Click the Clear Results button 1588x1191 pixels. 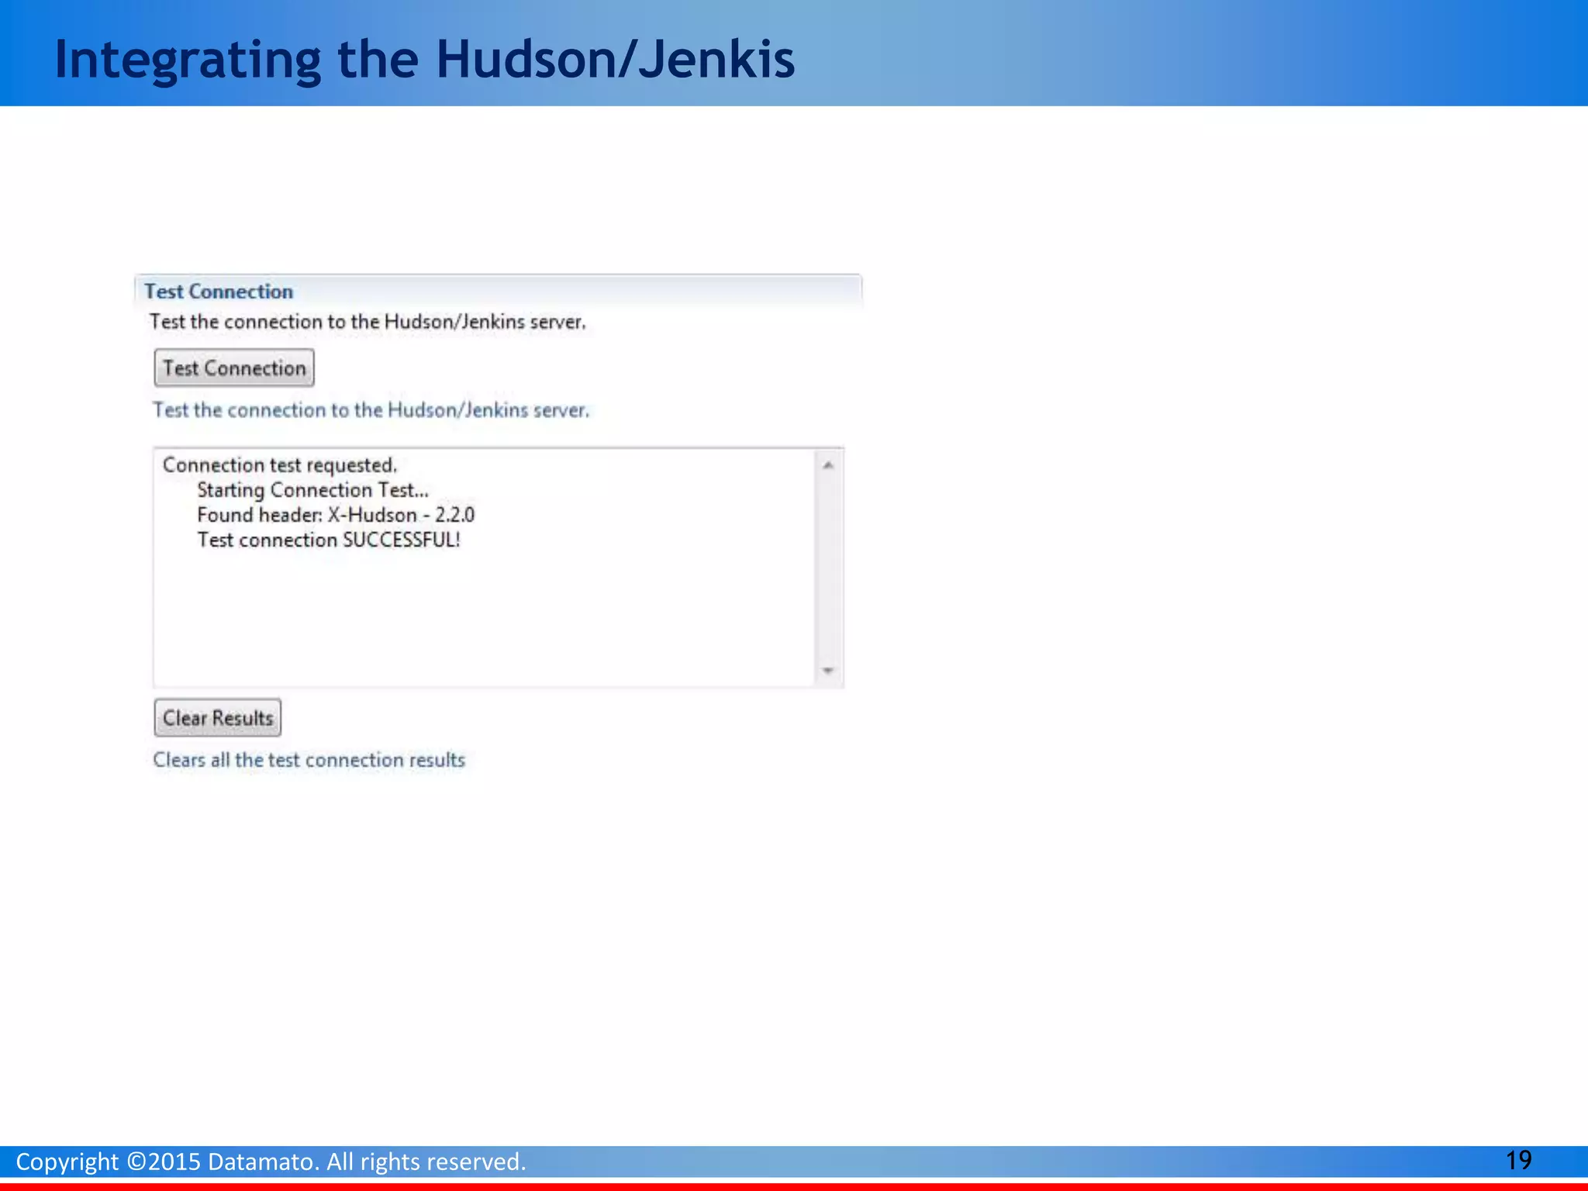tap(218, 718)
